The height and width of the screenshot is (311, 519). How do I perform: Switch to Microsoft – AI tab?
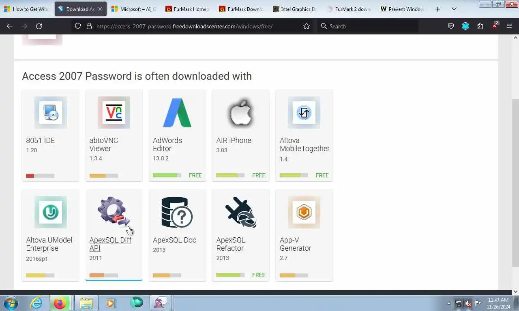(x=134, y=9)
